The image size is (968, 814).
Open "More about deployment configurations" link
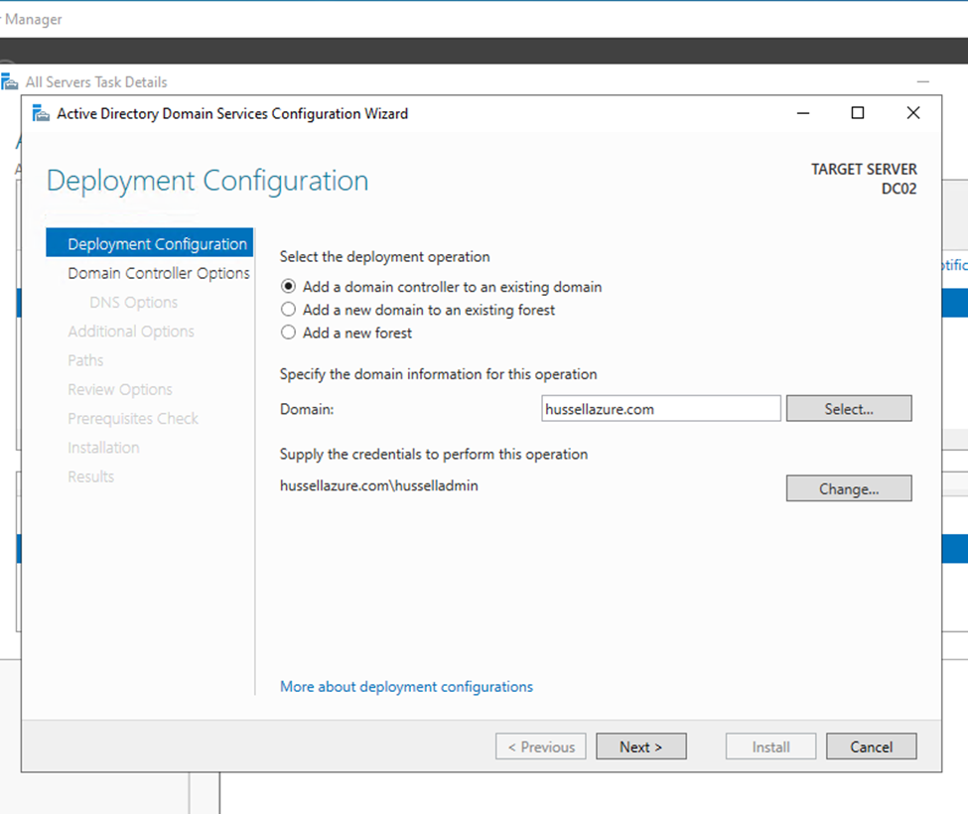click(x=406, y=686)
